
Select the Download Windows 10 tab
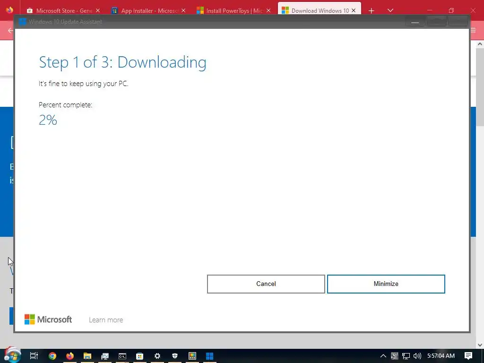pyautogui.click(x=319, y=10)
